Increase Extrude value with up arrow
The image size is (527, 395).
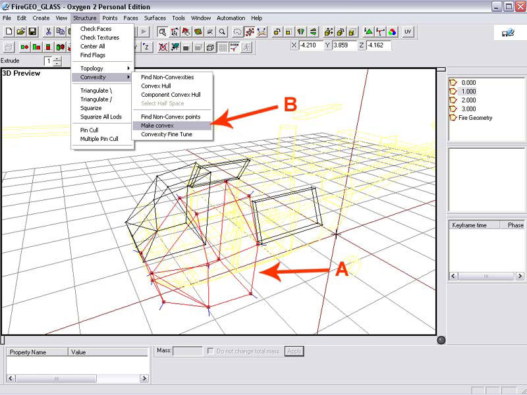57,59
